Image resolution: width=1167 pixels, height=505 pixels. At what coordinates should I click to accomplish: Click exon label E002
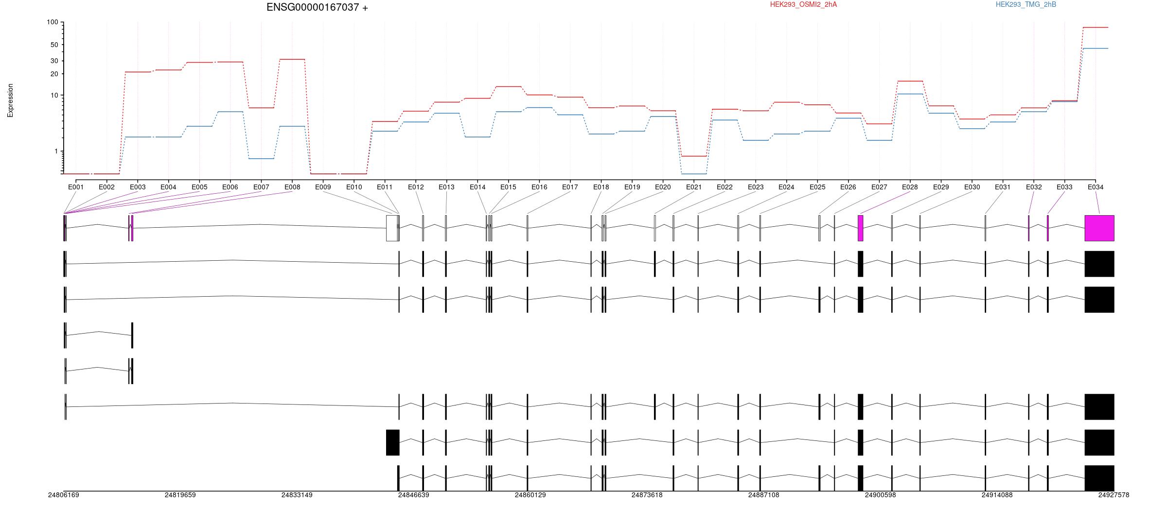point(106,187)
